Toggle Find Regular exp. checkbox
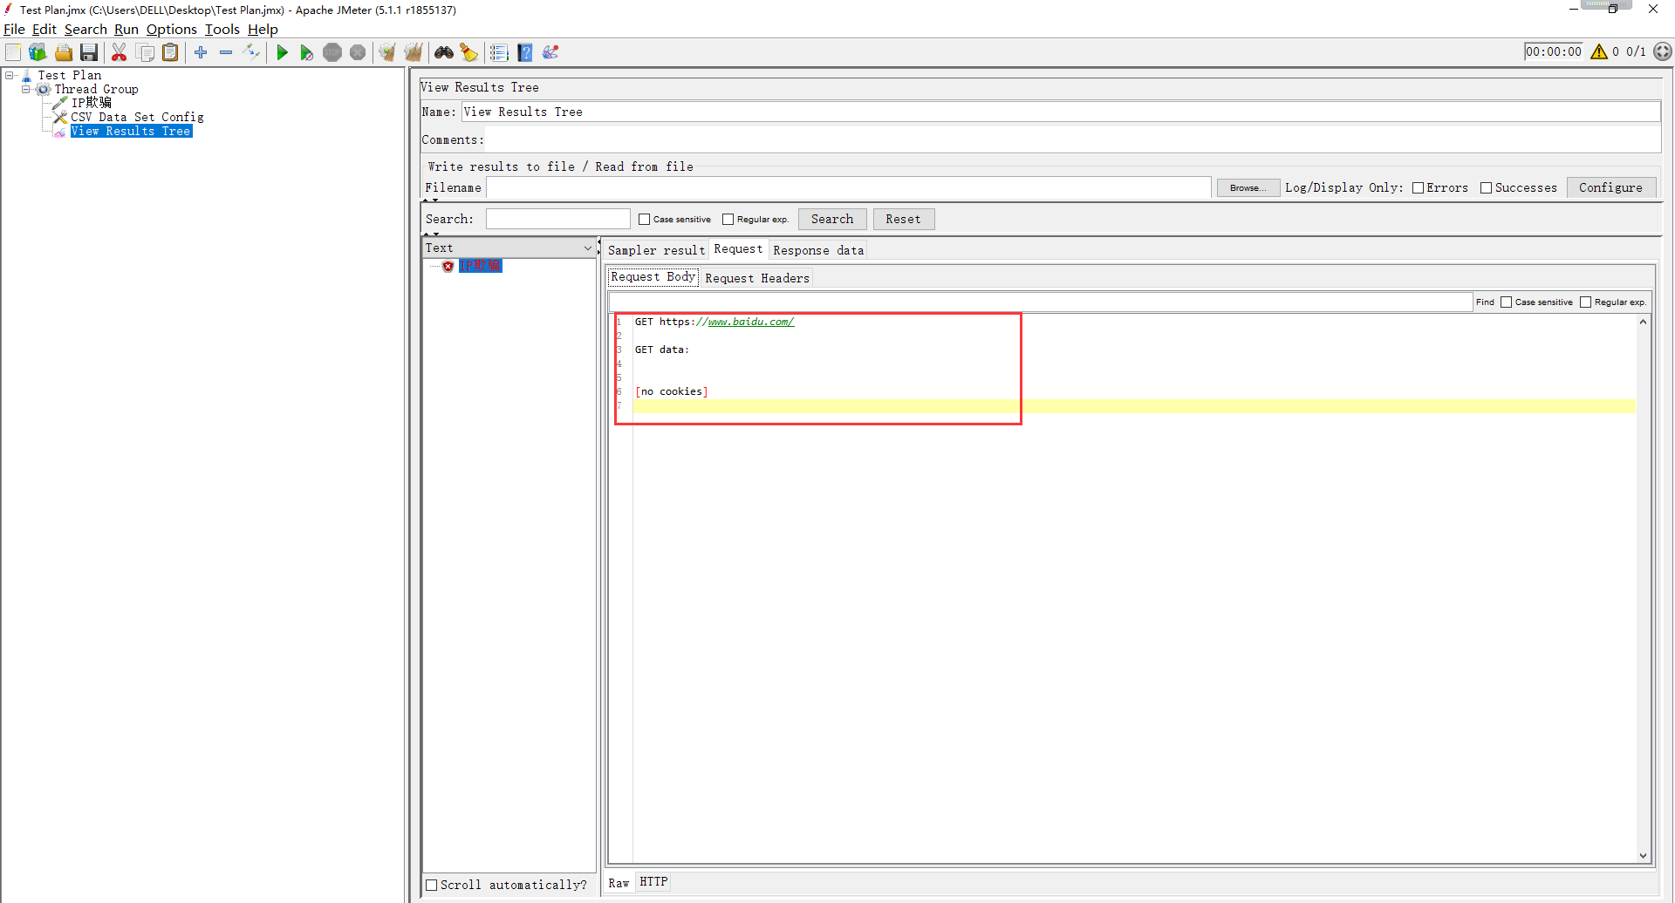Screen dimensions: 1675x903 pos(1585,302)
